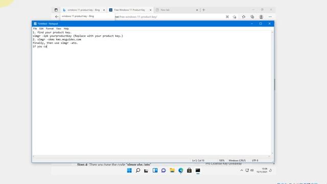Click the 'finally, then use slmgr -ato.' line
Screen dimensions: 327x184
pyautogui.click(x=55, y=43)
